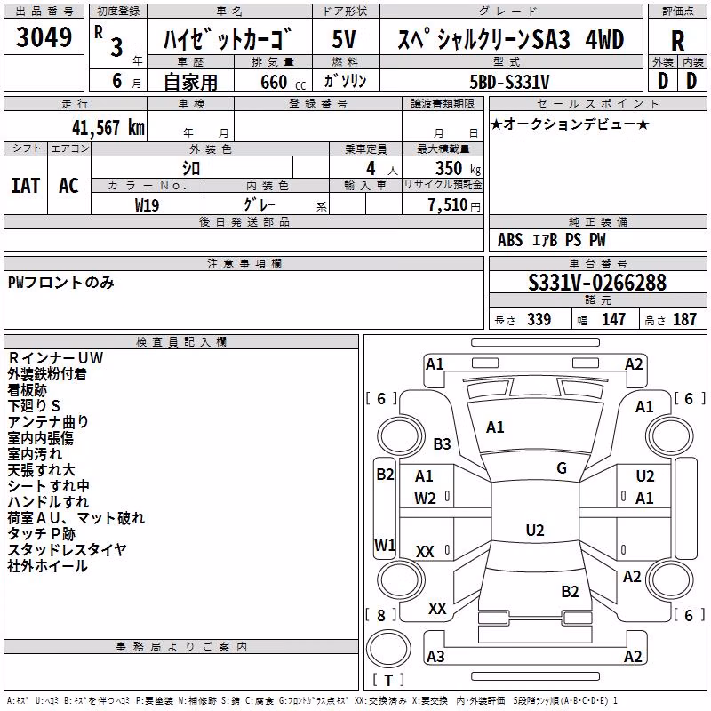Click inspector note スタッドレスタイヤ
This screenshot has width=711, height=711.
[x=67, y=550]
